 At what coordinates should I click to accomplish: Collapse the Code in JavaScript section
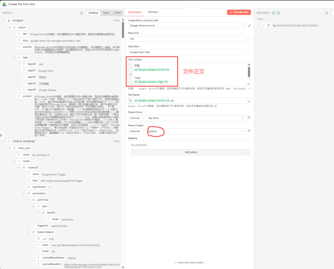point(4,141)
